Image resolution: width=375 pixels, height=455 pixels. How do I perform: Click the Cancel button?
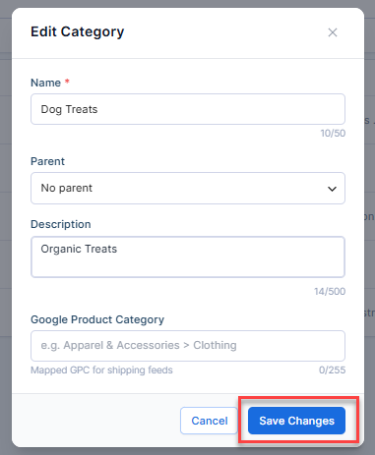(x=209, y=421)
